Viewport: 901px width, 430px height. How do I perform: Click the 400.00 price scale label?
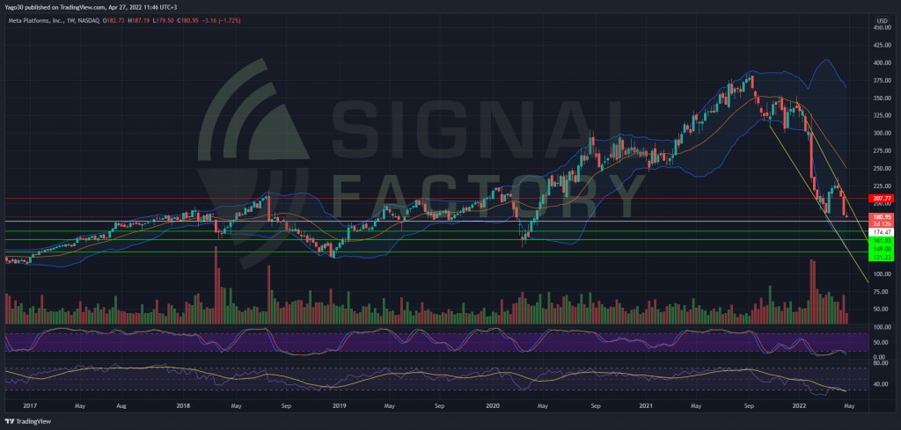coord(883,62)
